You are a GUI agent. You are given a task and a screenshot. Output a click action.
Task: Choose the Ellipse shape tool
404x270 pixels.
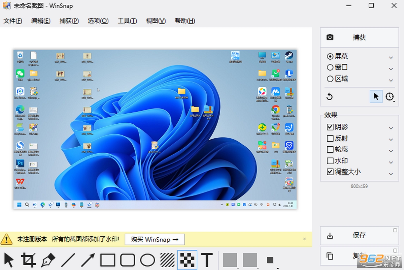[147, 260]
